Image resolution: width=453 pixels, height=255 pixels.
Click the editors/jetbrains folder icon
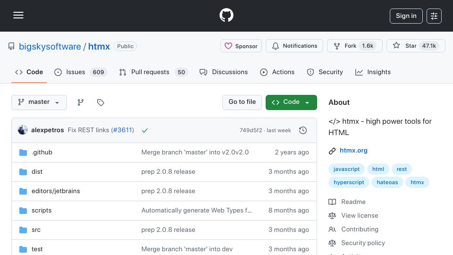click(x=23, y=191)
